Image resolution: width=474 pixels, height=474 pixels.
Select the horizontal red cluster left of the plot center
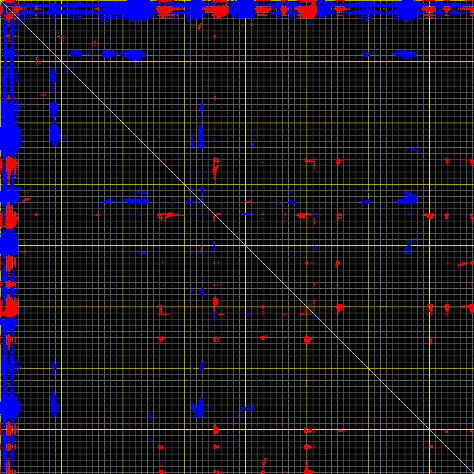pyautogui.click(x=166, y=215)
